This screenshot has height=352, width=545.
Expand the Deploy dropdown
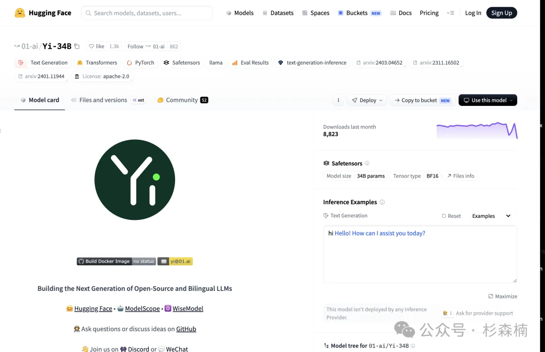point(367,100)
